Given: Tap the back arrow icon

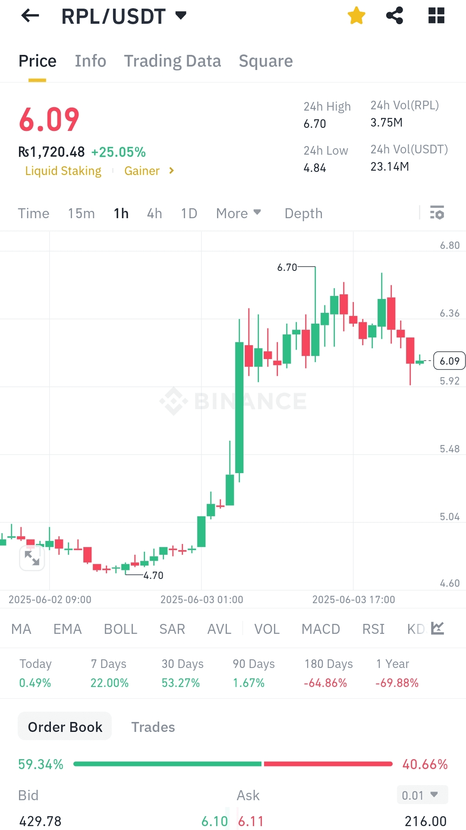Looking at the screenshot, I should (x=30, y=16).
